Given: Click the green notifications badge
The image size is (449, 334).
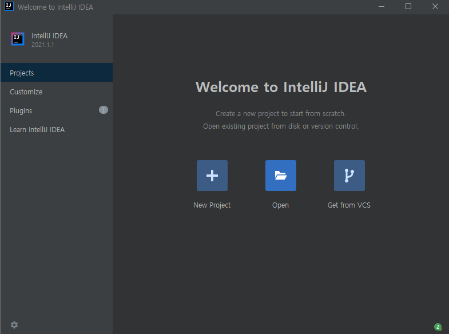Looking at the screenshot, I should pyautogui.click(x=438, y=327).
